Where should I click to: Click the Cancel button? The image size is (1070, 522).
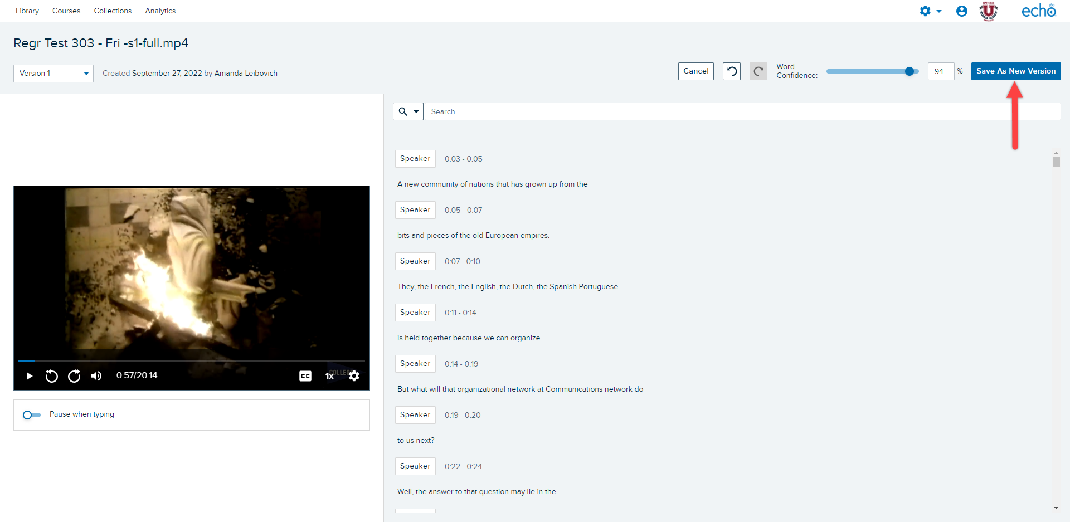pyautogui.click(x=696, y=71)
